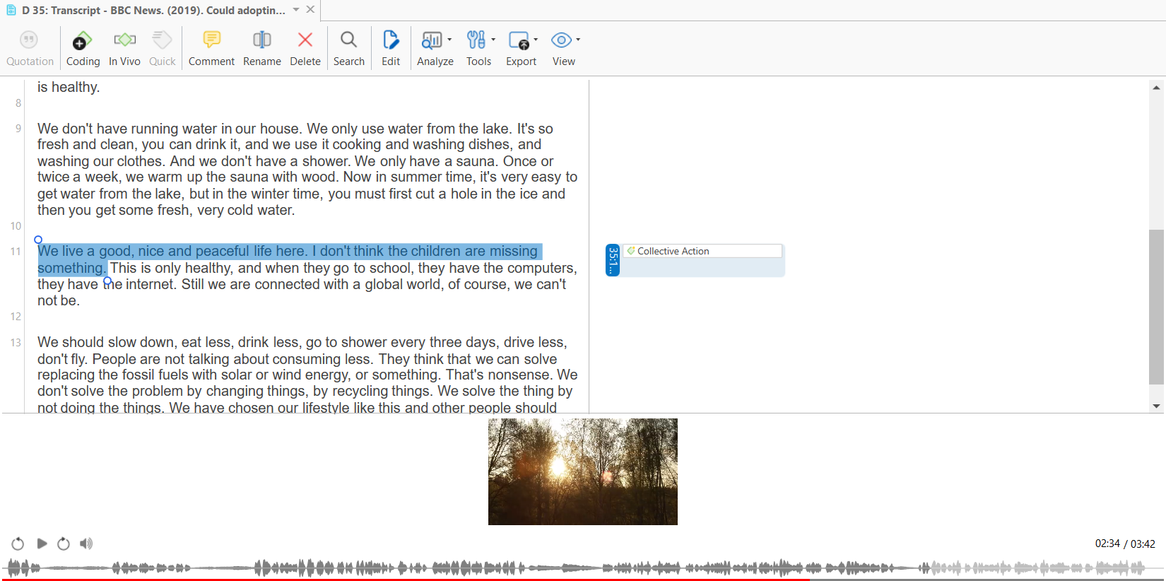The width and height of the screenshot is (1166, 581).
Task: Select the D 35 Transcript document tab
Action: (x=153, y=11)
